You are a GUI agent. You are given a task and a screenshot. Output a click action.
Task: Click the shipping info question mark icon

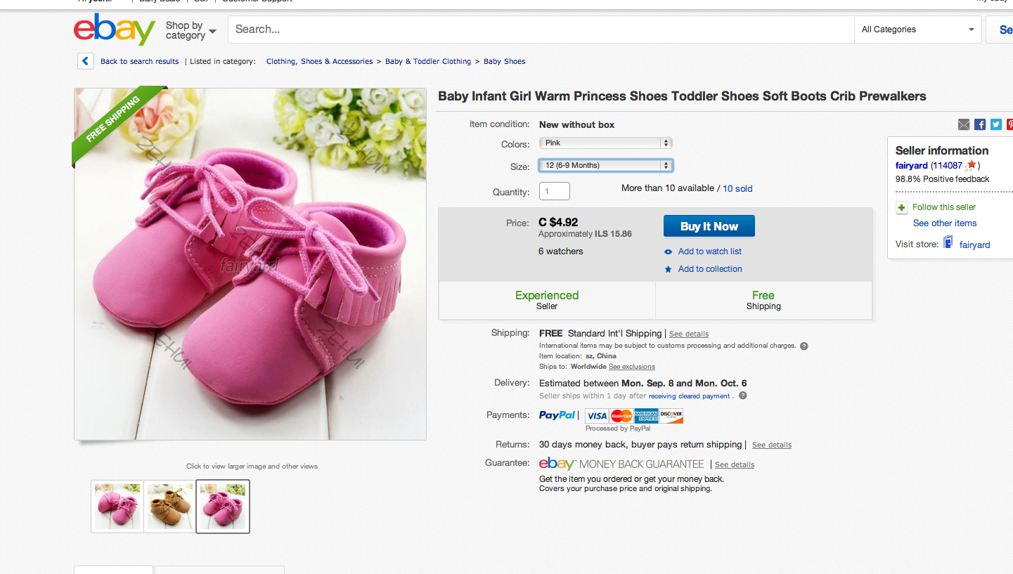tap(804, 346)
